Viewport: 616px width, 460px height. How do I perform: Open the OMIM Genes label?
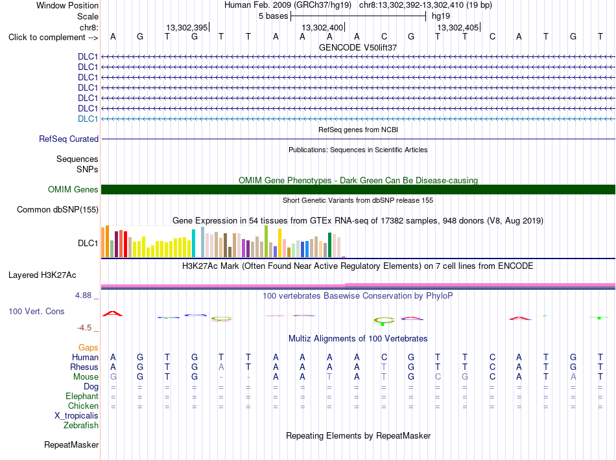[73, 190]
